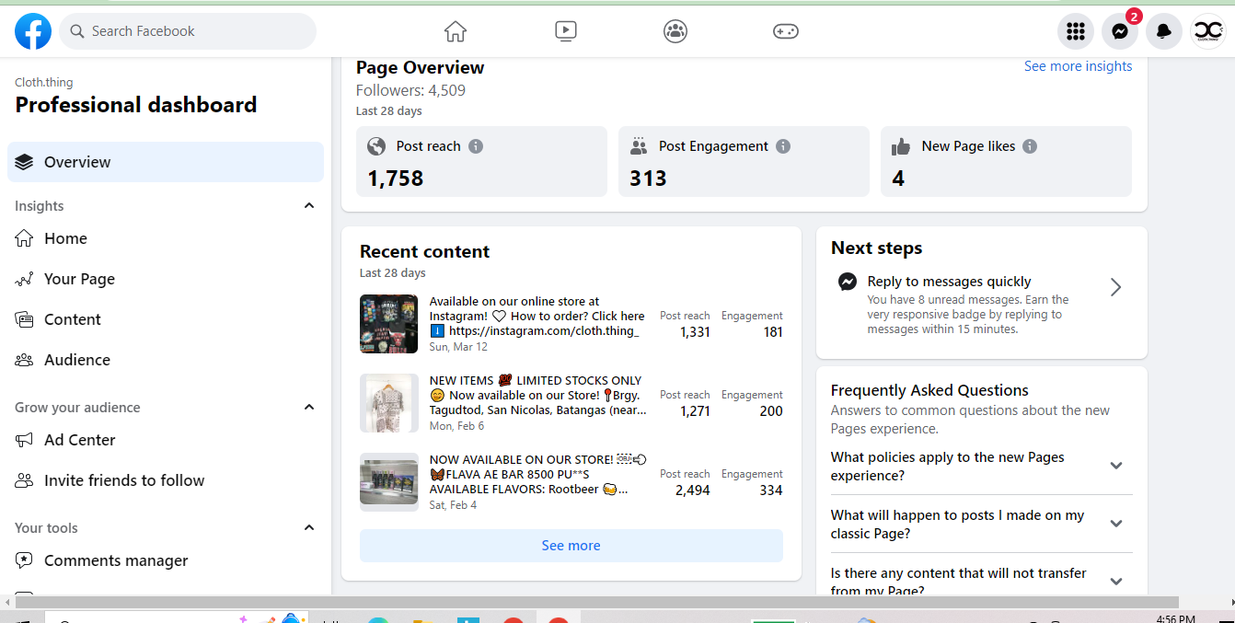Click the thumbs-up icon beside New Page likes
This screenshot has width=1235, height=623.
(x=901, y=146)
